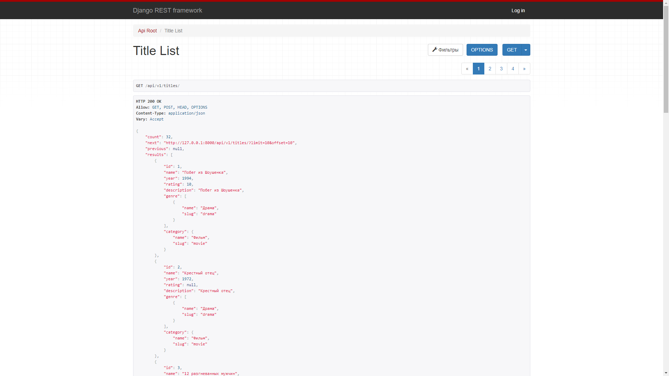This screenshot has height=376, width=669.
Task: Click the name "12 разгневанных мужчин" line
Action: tap(202, 374)
